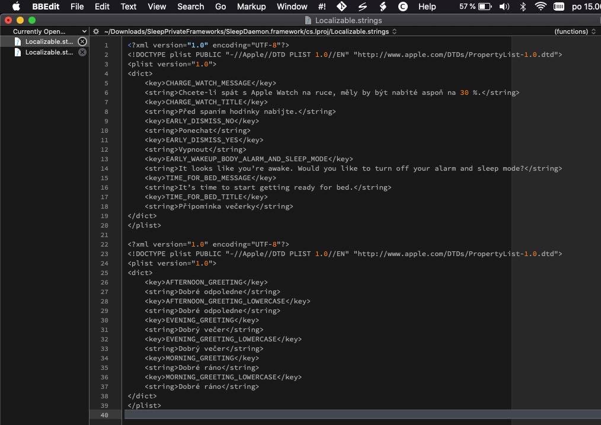The width and height of the screenshot is (601, 425).
Task: Open the Search menu
Action: pos(190,7)
